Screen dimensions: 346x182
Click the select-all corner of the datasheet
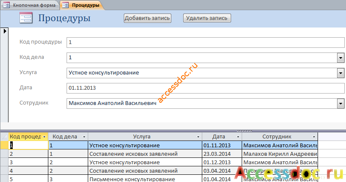pos(4,137)
